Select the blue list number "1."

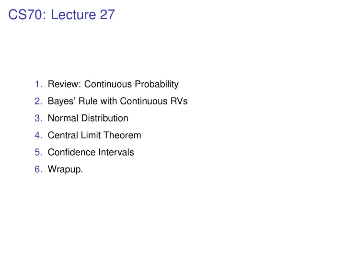coord(38,84)
